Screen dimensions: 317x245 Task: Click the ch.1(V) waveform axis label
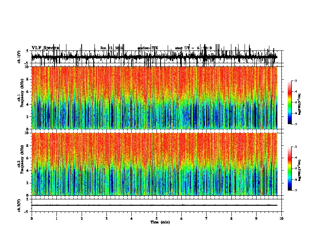coord(19,57)
